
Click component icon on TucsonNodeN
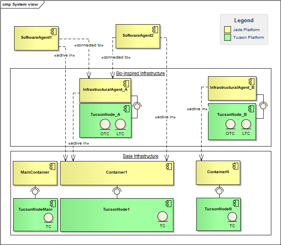tap(236, 203)
